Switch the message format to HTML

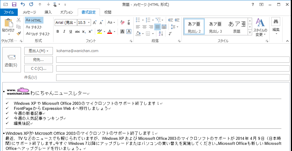pyautogui.click(x=34, y=20)
